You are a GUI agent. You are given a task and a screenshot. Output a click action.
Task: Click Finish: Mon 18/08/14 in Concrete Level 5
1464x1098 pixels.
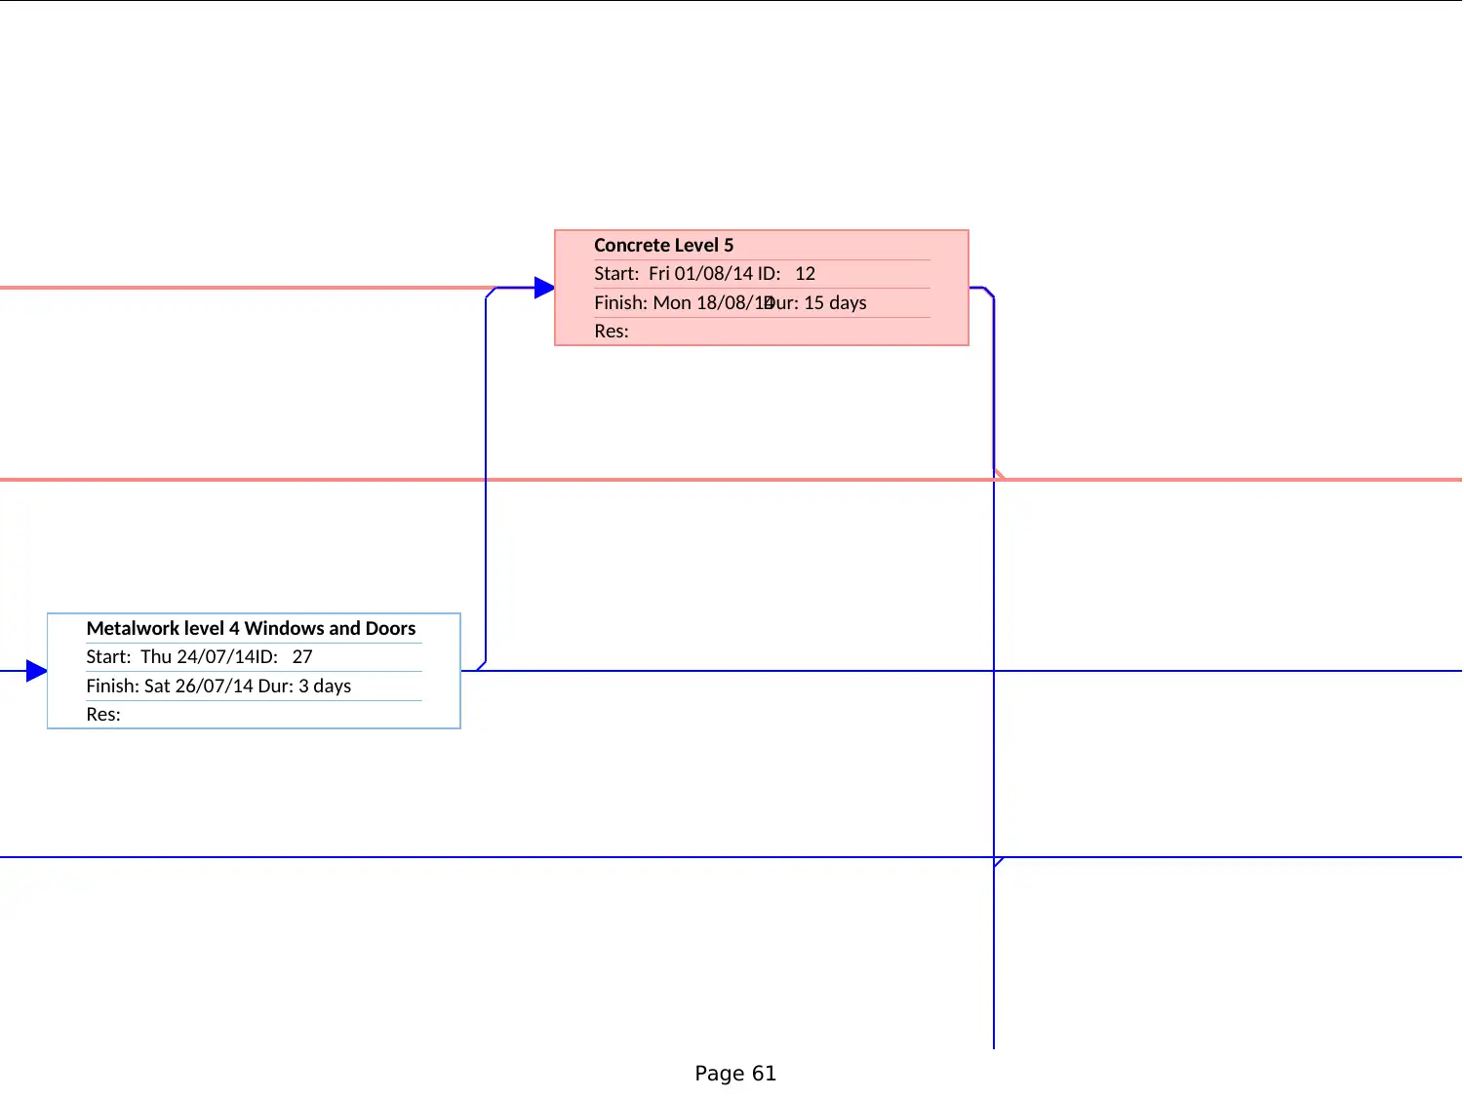click(x=683, y=303)
